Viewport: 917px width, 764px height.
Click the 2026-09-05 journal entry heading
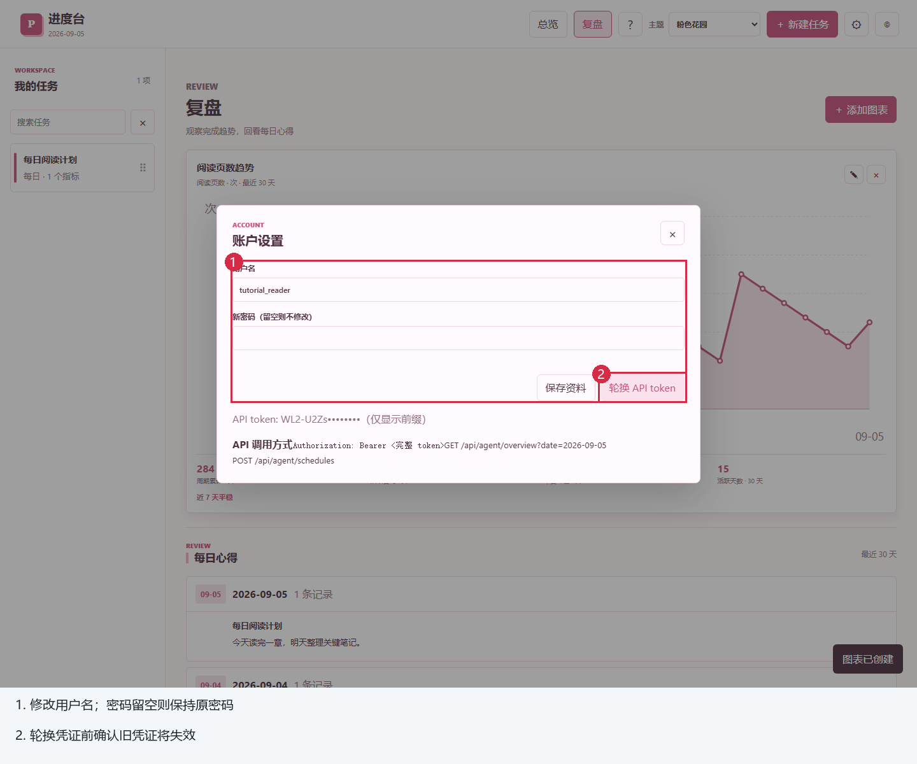click(x=260, y=594)
